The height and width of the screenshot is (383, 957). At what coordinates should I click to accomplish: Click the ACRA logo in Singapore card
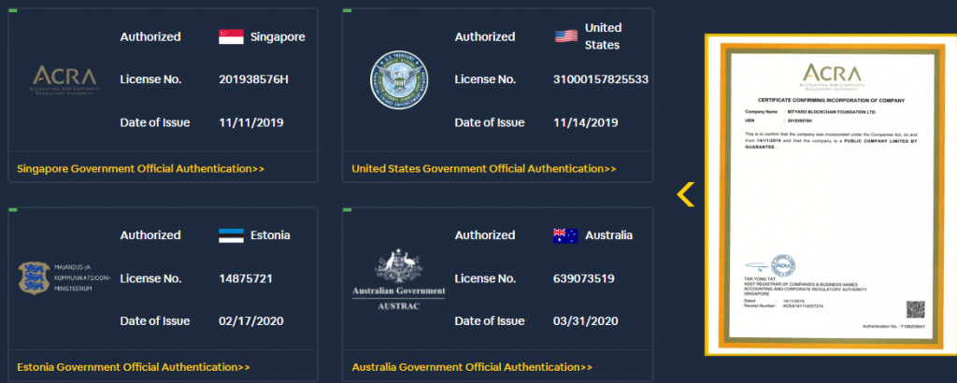coord(64,80)
